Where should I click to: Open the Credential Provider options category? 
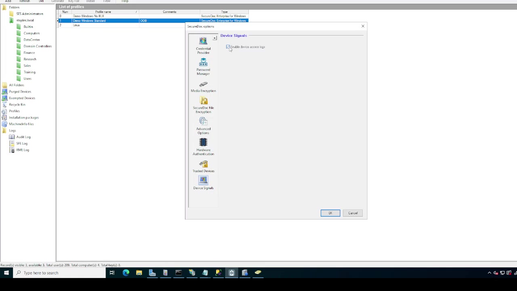(x=203, y=45)
